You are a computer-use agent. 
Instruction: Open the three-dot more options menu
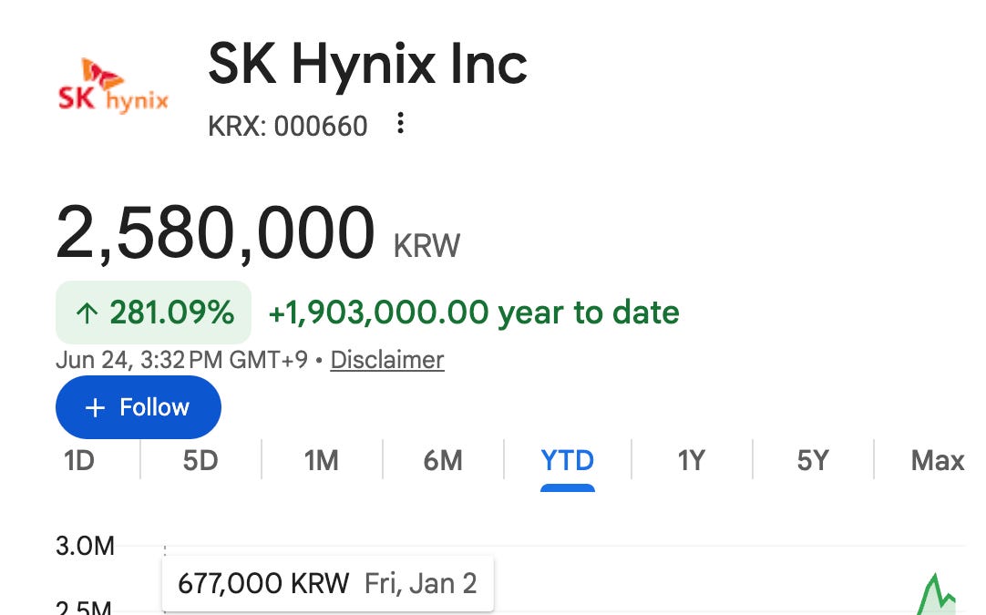click(400, 123)
